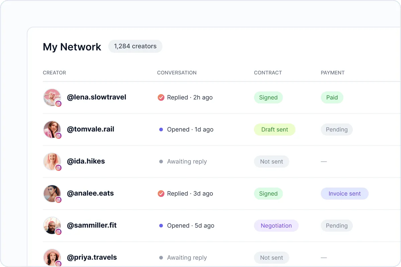Viewport: 401px width, 267px height.
Task: Open the @sammiller.fit creator handle
Action: (92, 226)
